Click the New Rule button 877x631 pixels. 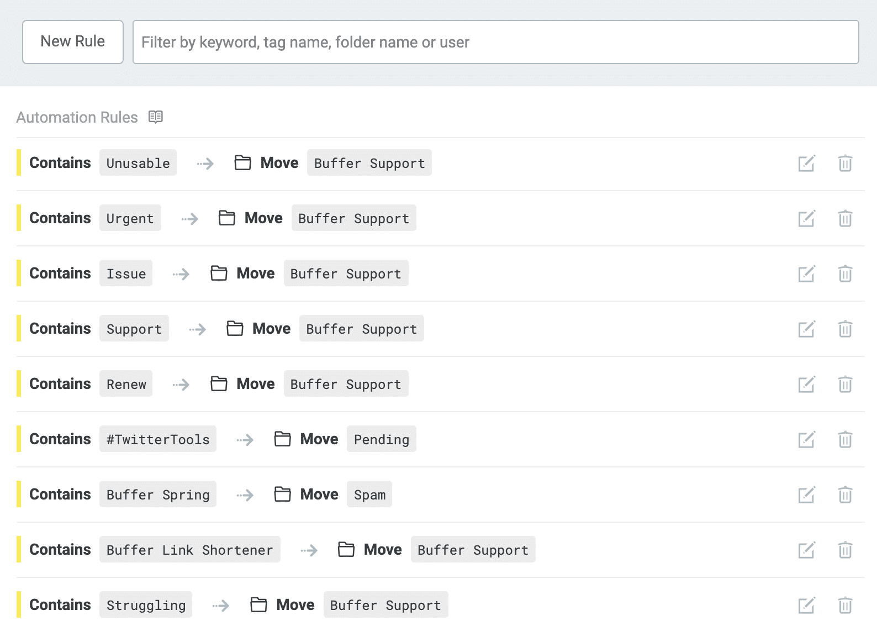click(x=73, y=42)
